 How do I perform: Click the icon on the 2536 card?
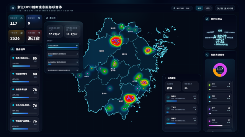[21, 33]
